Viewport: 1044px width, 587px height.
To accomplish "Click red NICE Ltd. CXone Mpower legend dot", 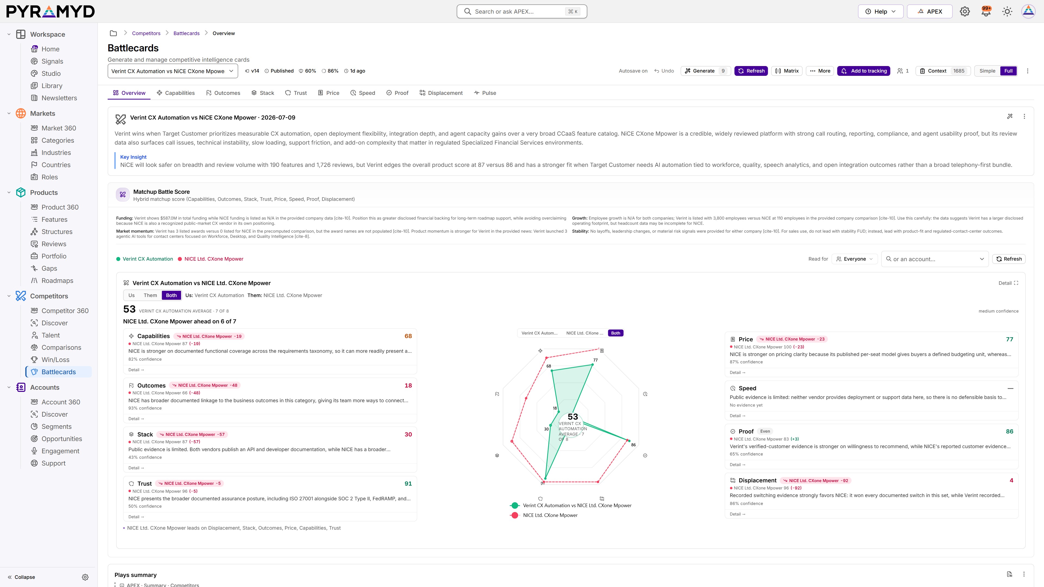I will click(179, 259).
